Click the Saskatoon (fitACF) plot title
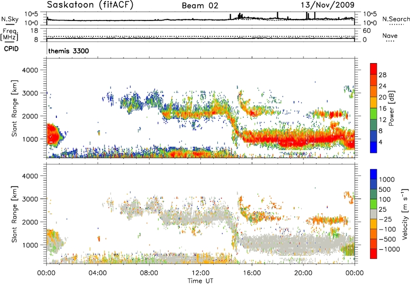This screenshot has width=410, height=284. [90, 5]
